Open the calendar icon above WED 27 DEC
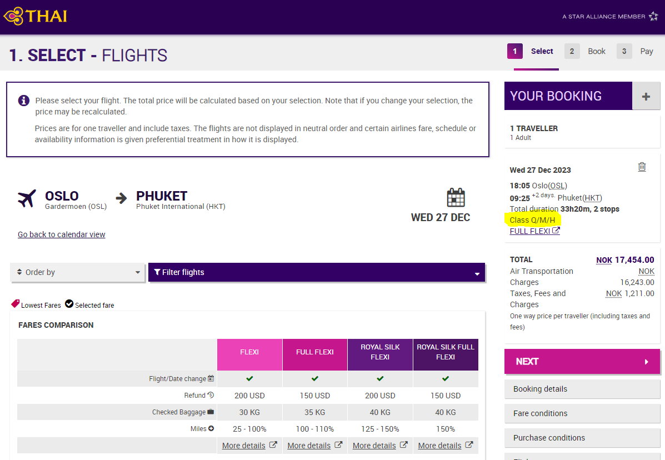This screenshot has height=460, width=665. pos(456,198)
